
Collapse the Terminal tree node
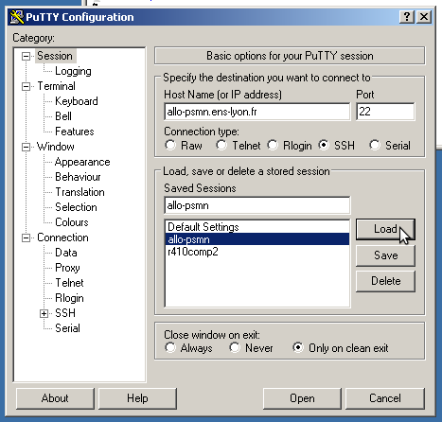point(26,86)
